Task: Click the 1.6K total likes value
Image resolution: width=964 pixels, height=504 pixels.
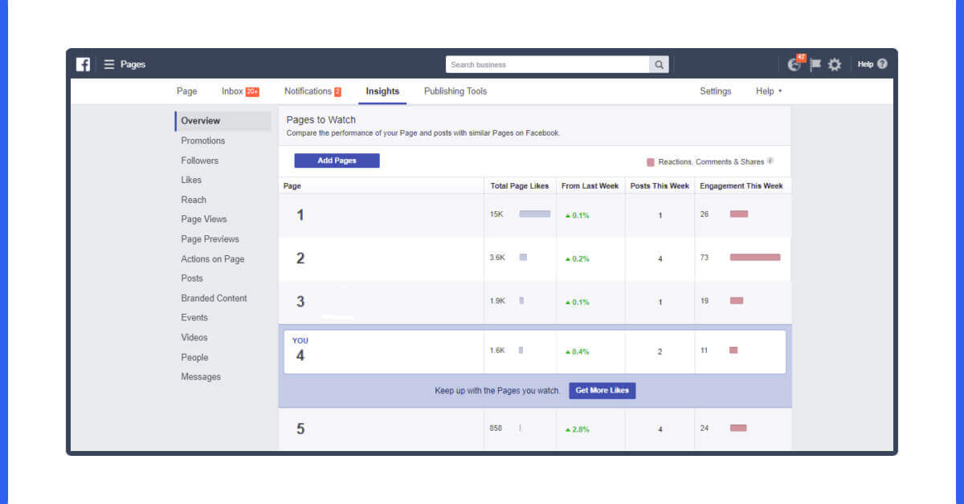Action: click(x=497, y=351)
